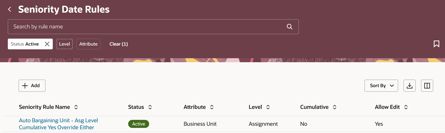Sort by Status column arrows
This screenshot has height=133, width=445.
[150, 107]
